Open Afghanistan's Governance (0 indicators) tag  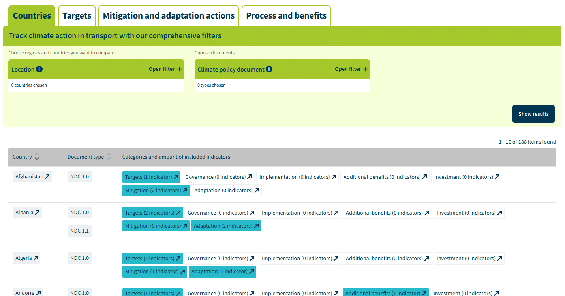pyautogui.click(x=218, y=177)
